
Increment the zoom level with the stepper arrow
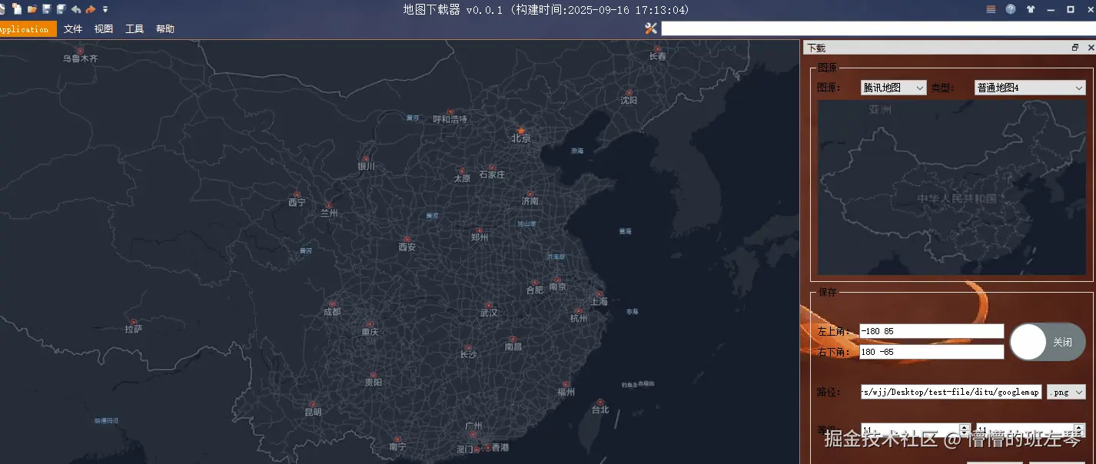tap(964, 426)
